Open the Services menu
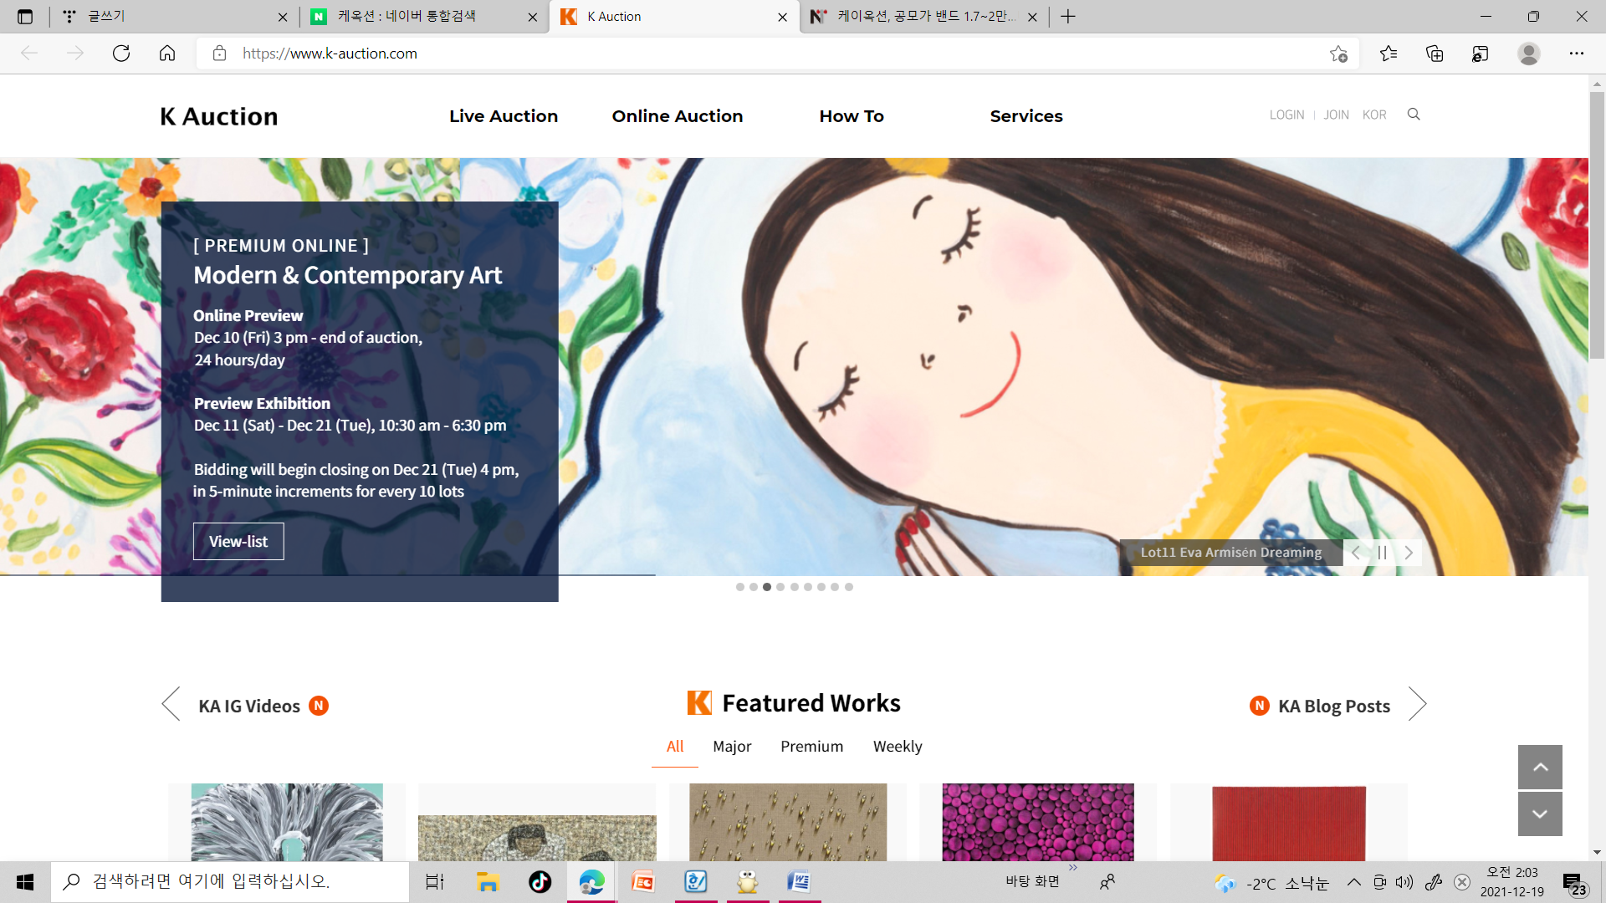1606x903 pixels. click(x=1026, y=116)
